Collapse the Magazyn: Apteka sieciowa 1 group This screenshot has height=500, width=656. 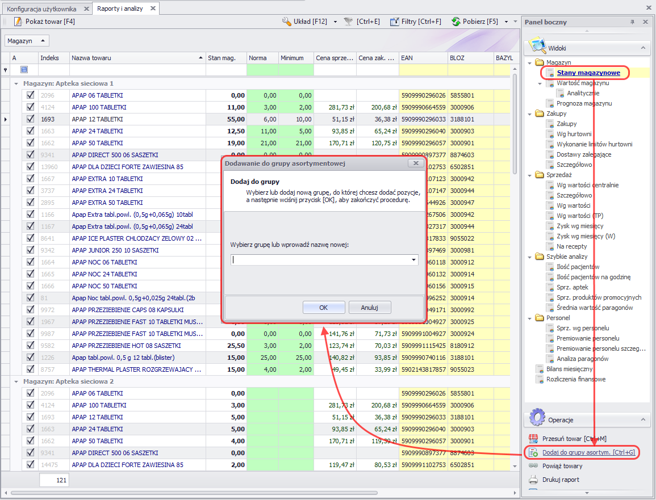[16, 83]
